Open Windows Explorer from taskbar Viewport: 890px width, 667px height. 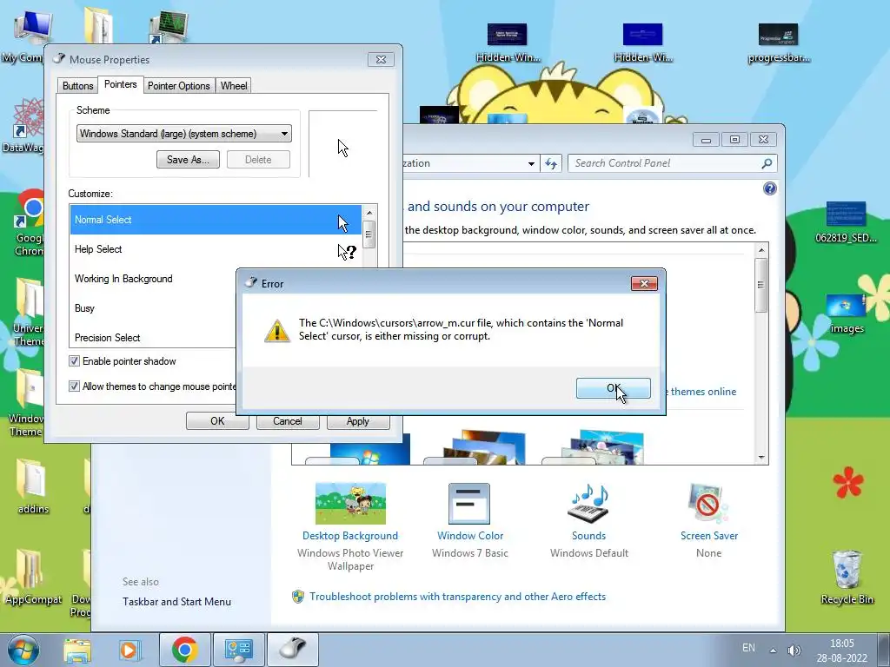pyautogui.click(x=77, y=650)
